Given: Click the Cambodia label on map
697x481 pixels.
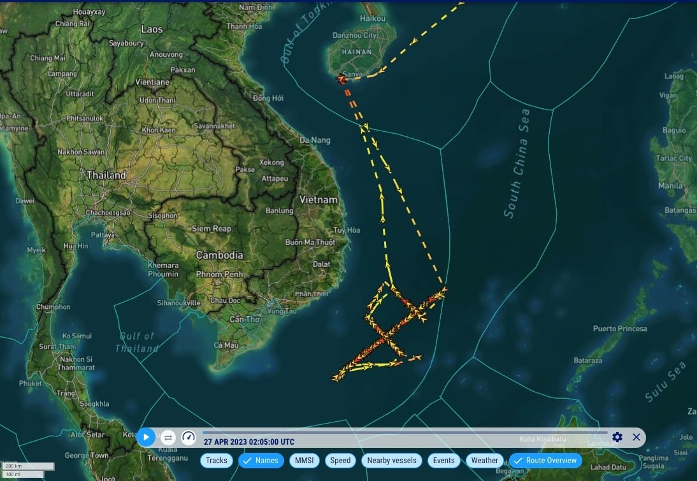Looking at the screenshot, I should [219, 255].
